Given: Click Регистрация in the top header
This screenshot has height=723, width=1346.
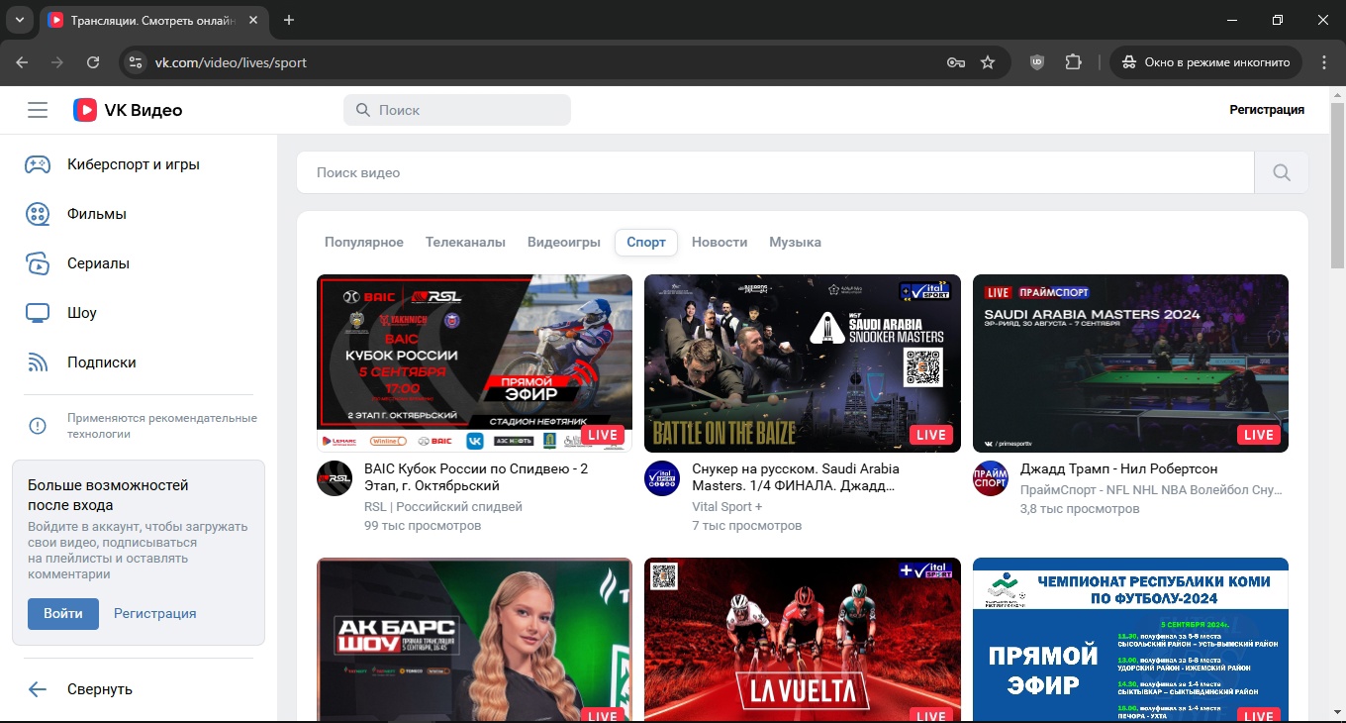Looking at the screenshot, I should pyautogui.click(x=1267, y=110).
